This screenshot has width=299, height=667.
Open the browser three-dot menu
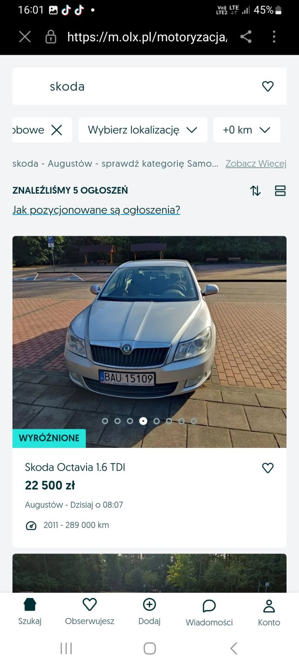[274, 37]
